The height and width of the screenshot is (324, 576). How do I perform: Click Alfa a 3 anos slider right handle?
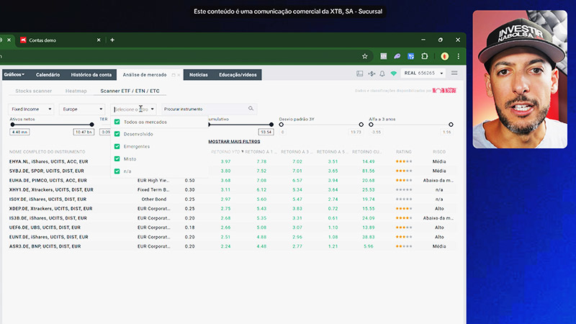click(x=451, y=125)
